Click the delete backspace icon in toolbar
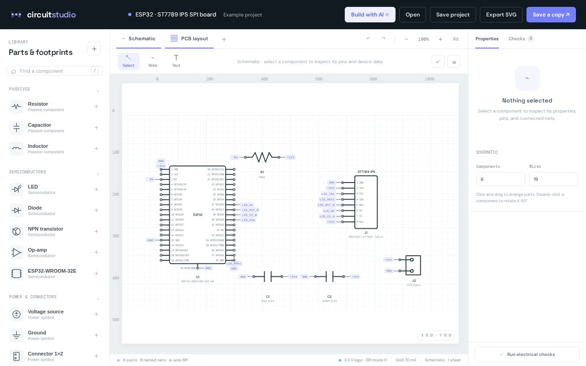586x366 pixels. [x=454, y=61]
